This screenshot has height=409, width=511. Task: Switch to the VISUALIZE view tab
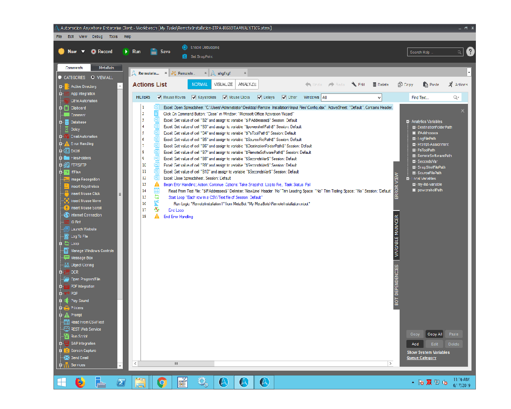coord(223,84)
